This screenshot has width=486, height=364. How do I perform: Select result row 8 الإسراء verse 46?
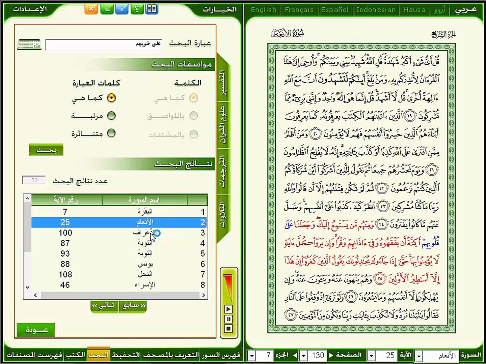click(x=119, y=285)
